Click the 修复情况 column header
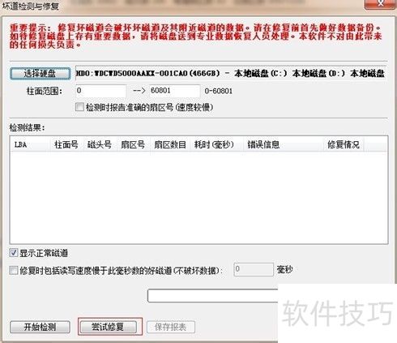The height and width of the screenshot is (343, 397). tap(344, 144)
